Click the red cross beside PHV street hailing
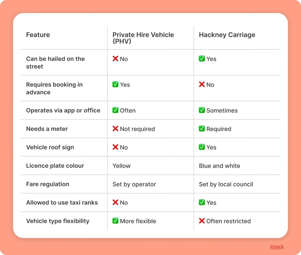301x255 pixels. pos(116,59)
